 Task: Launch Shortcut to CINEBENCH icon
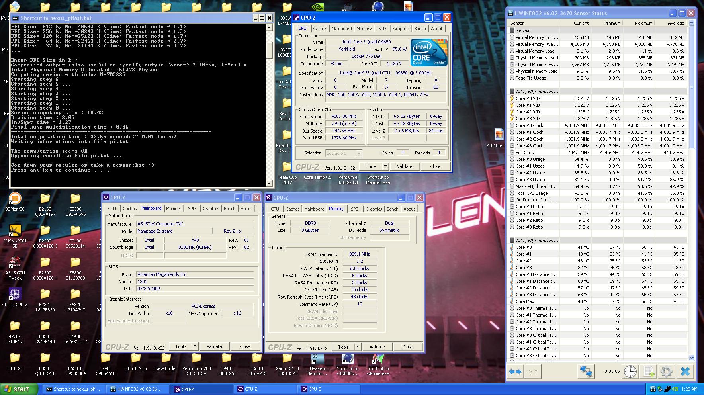pos(348,364)
